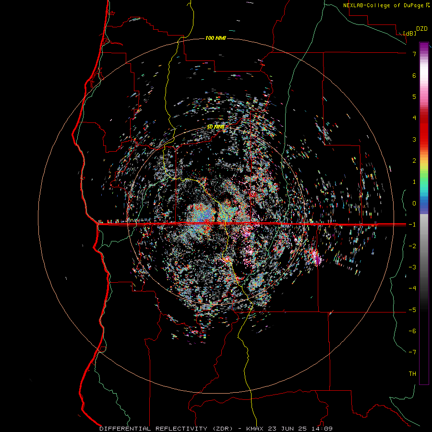Image resolution: width=432 pixels, height=432 pixels.
Task: Click the "-3" value on the color scale
Action: click(x=412, y=267)
